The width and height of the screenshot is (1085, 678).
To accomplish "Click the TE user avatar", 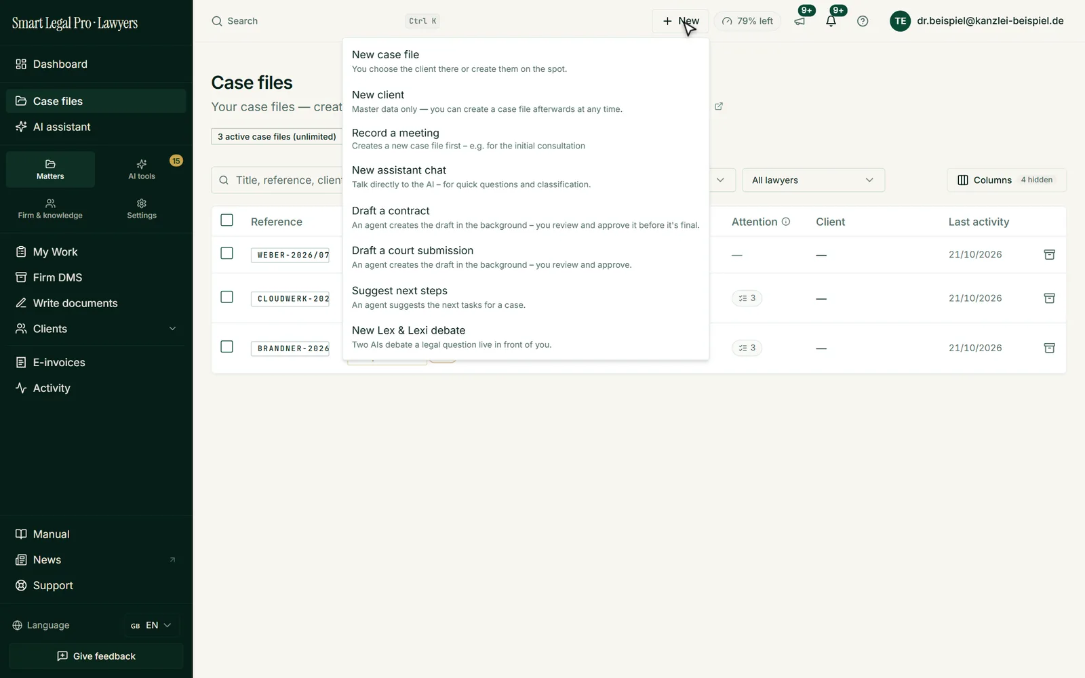I will [900, 21].
